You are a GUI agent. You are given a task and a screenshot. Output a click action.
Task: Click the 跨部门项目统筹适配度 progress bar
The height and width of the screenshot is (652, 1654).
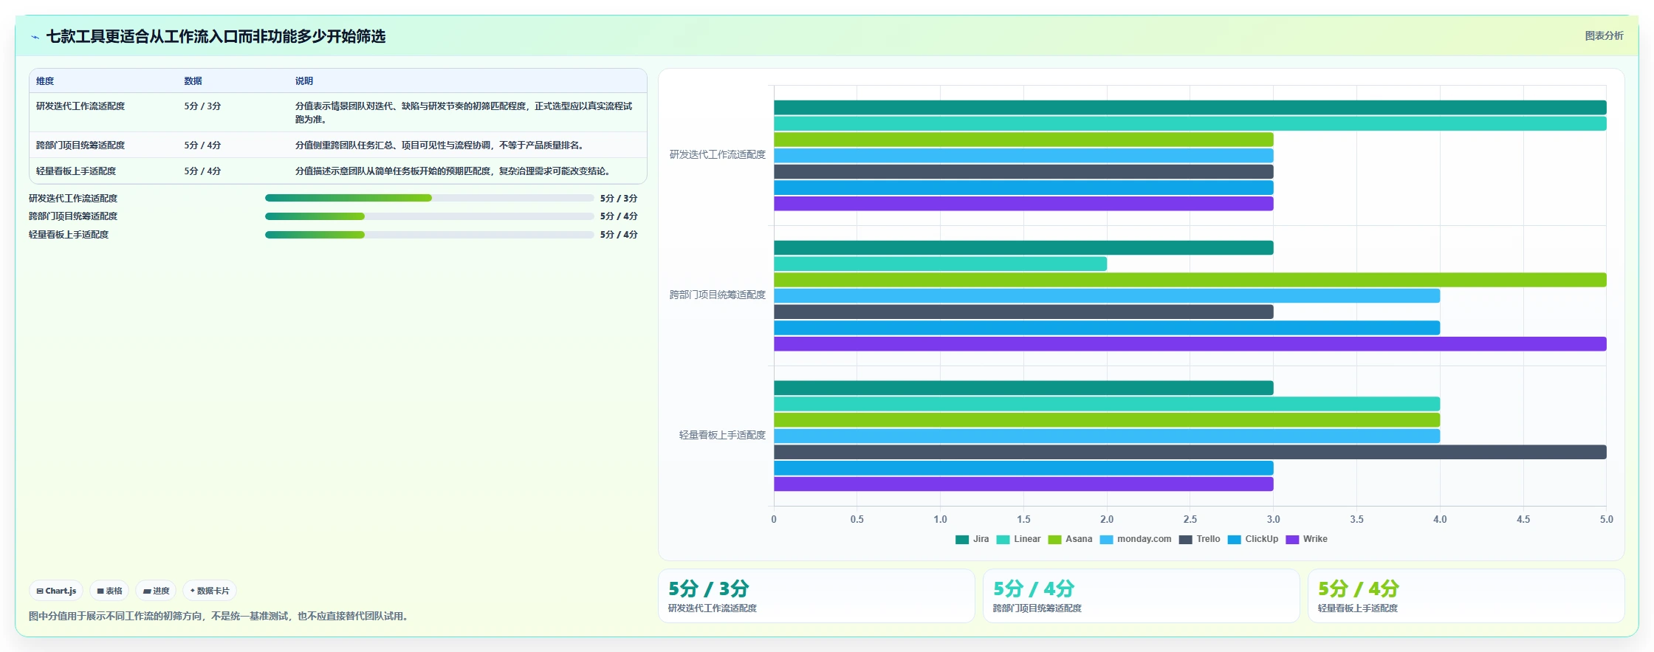click(x=429, y=216)
